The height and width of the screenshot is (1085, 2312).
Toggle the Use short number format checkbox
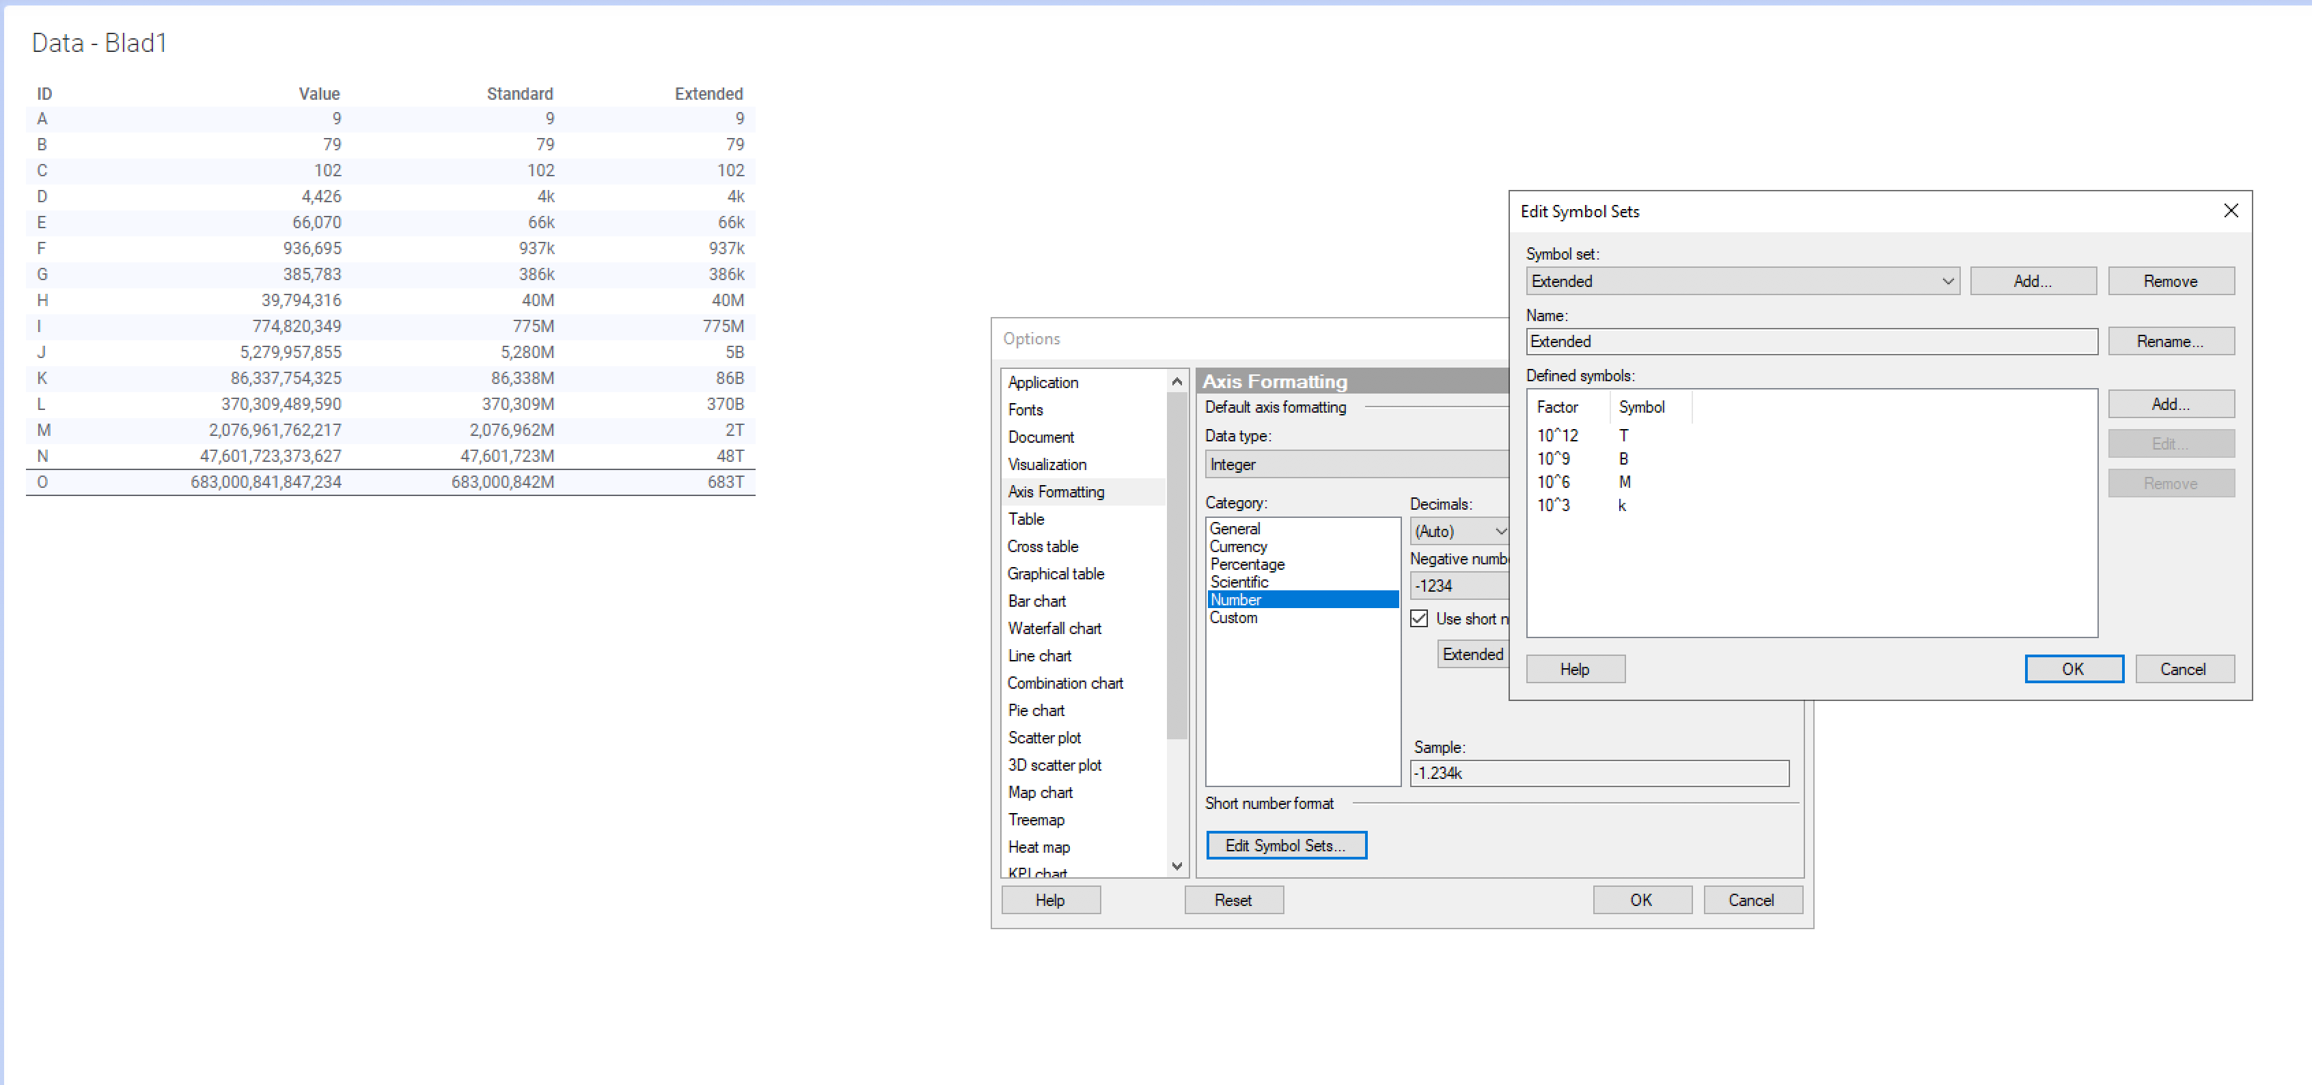(1419, 618)
